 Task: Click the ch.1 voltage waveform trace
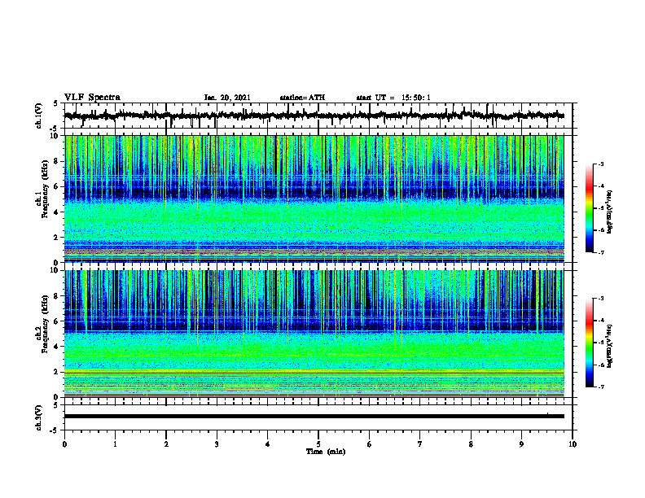(314, 116)
